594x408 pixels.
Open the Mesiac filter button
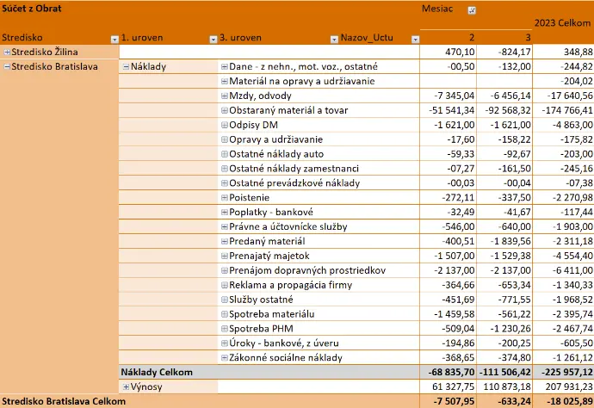tap(472, 10)
